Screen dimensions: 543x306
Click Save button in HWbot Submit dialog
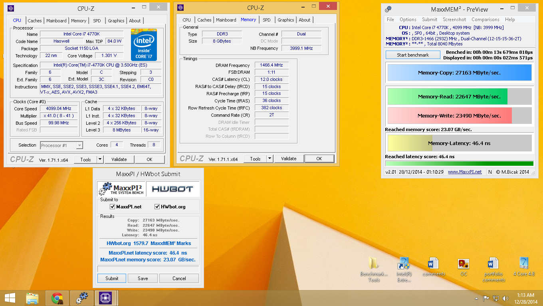(x=143, y=279)
